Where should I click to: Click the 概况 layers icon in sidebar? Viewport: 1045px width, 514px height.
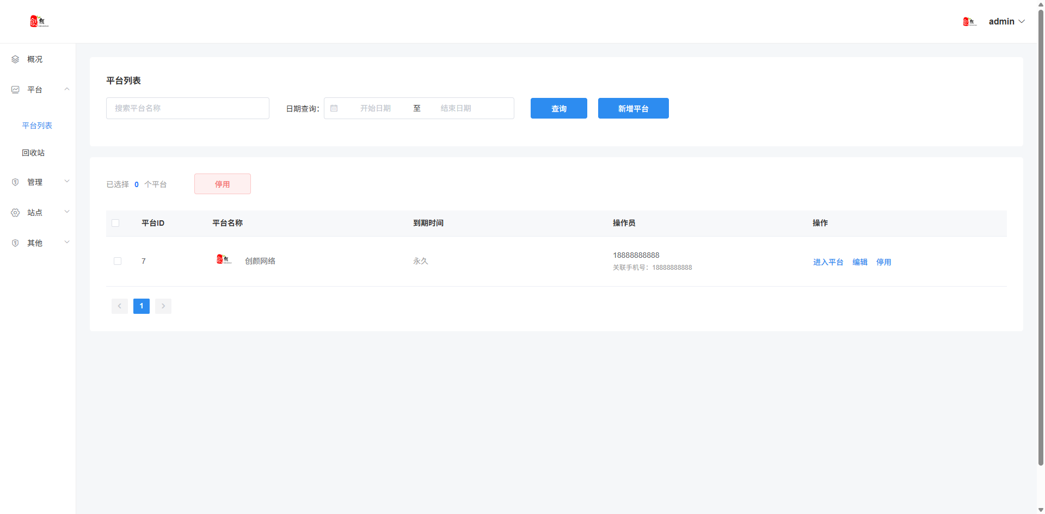[x=15, y=59]
